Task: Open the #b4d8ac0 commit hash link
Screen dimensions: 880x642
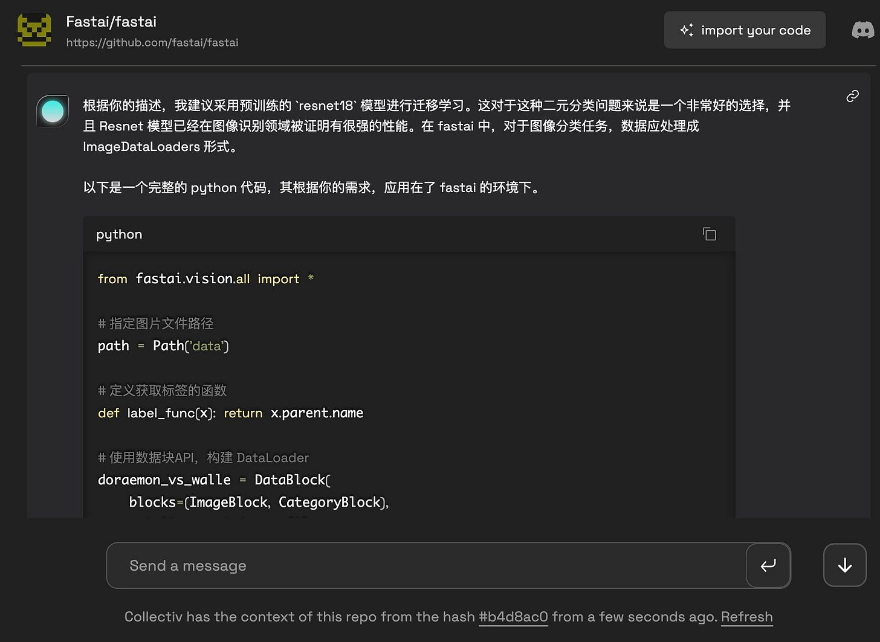Action: click(x=513, y=617)
